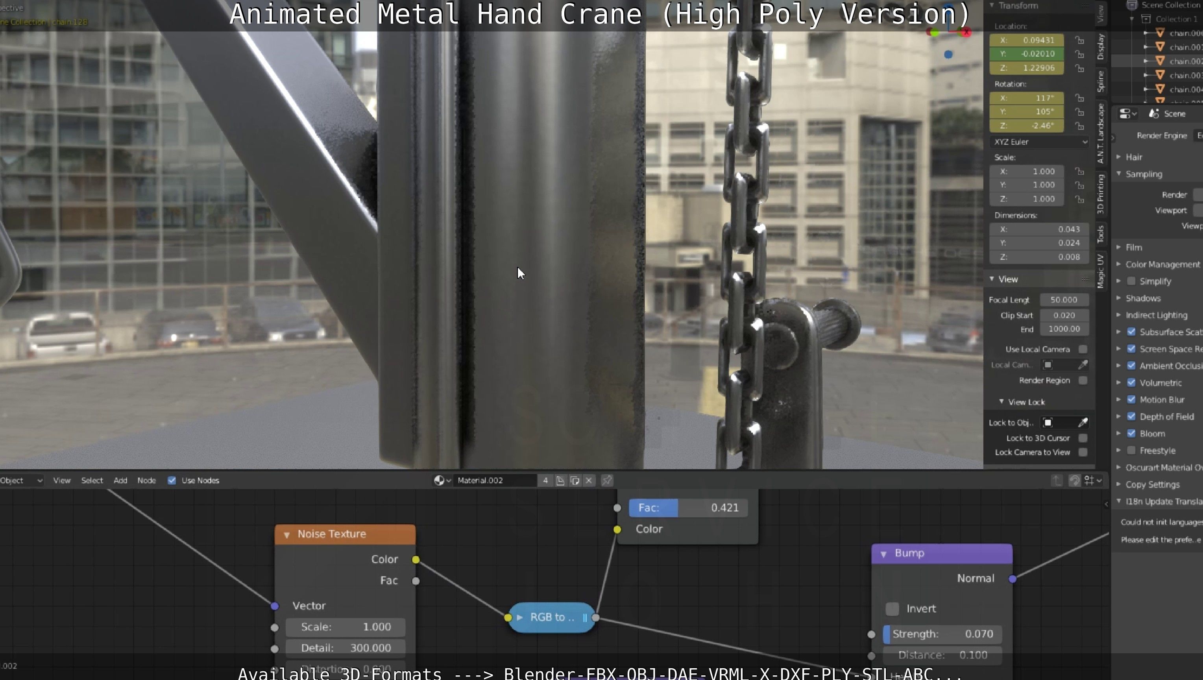
Task: Toggle the pin icon in node editor header
Action: (607, 480)
